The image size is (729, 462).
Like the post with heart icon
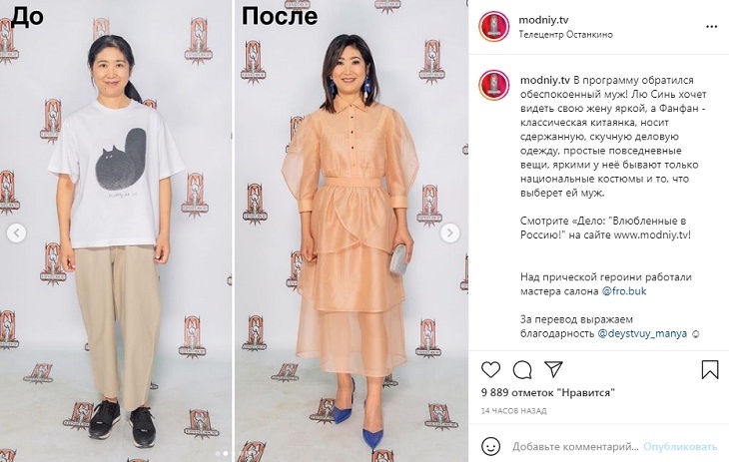click(x=490, y=369)
